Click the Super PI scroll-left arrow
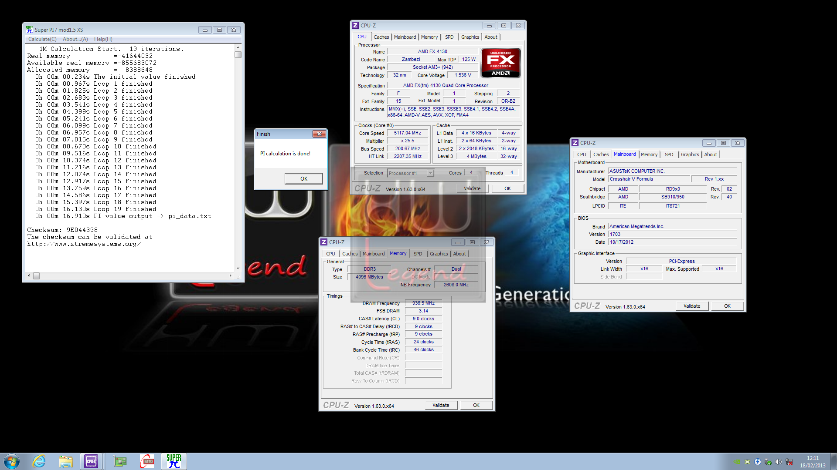Image resolution: width=837 pixels, height=470 pixels. pyautogui.click(x=29, y=275)
